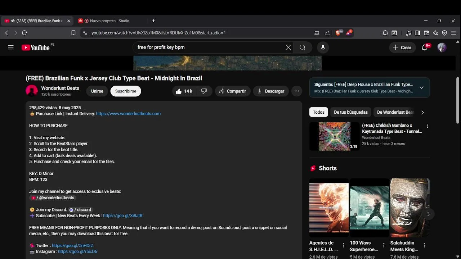461x259 pixels.
Task: Dislike the video with thumbs down
Action: point(204,91)
